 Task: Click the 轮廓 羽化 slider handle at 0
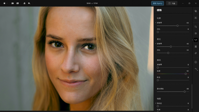click(158, 32)
